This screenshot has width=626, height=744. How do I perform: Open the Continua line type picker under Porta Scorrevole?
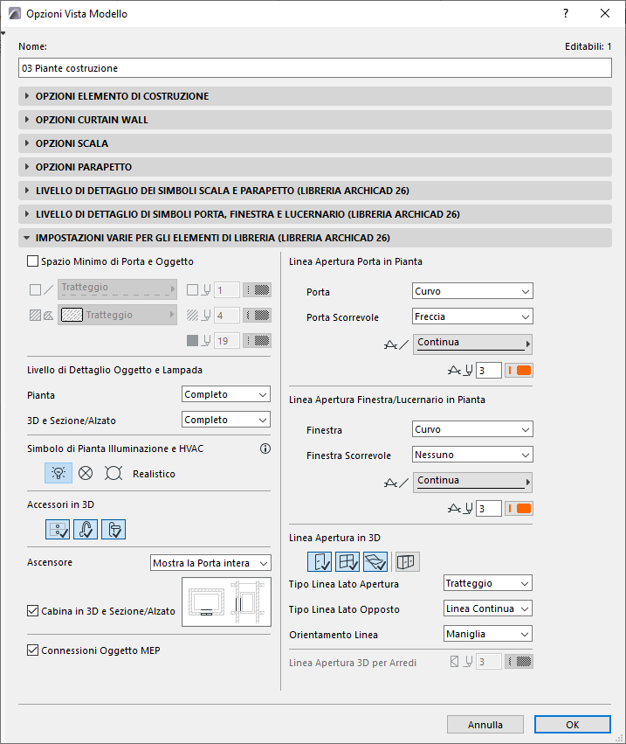tap(472, 344)
